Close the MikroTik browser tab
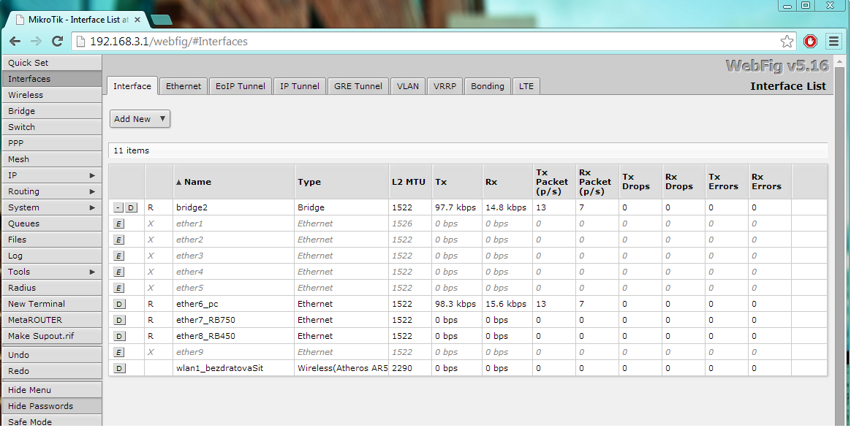The height and width of the screenshot is (428, 851). tap(137, 20)
